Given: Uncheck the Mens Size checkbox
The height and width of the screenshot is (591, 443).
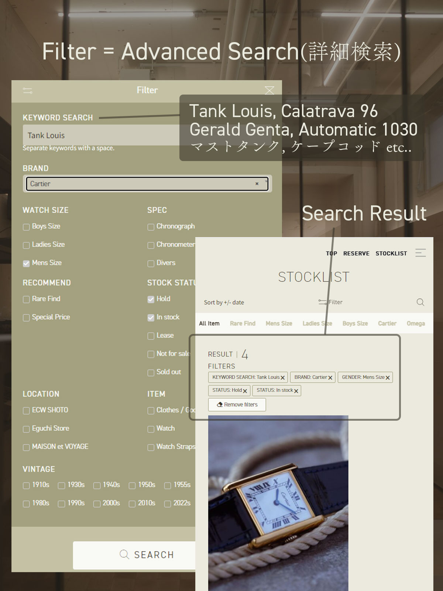Looking at the screenshot, I should tap(26, 263).
